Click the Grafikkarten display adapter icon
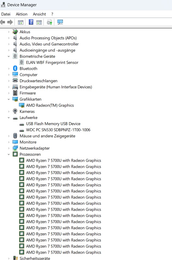This screenshot has height=260, width=172. tap(15, 99)
